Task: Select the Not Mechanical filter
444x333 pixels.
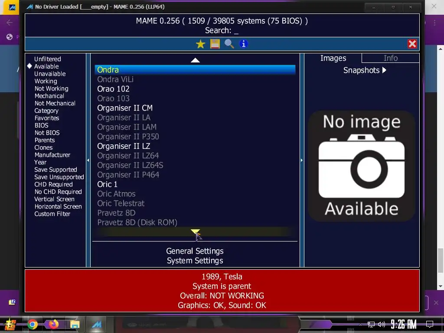Action: coord(55,103)
